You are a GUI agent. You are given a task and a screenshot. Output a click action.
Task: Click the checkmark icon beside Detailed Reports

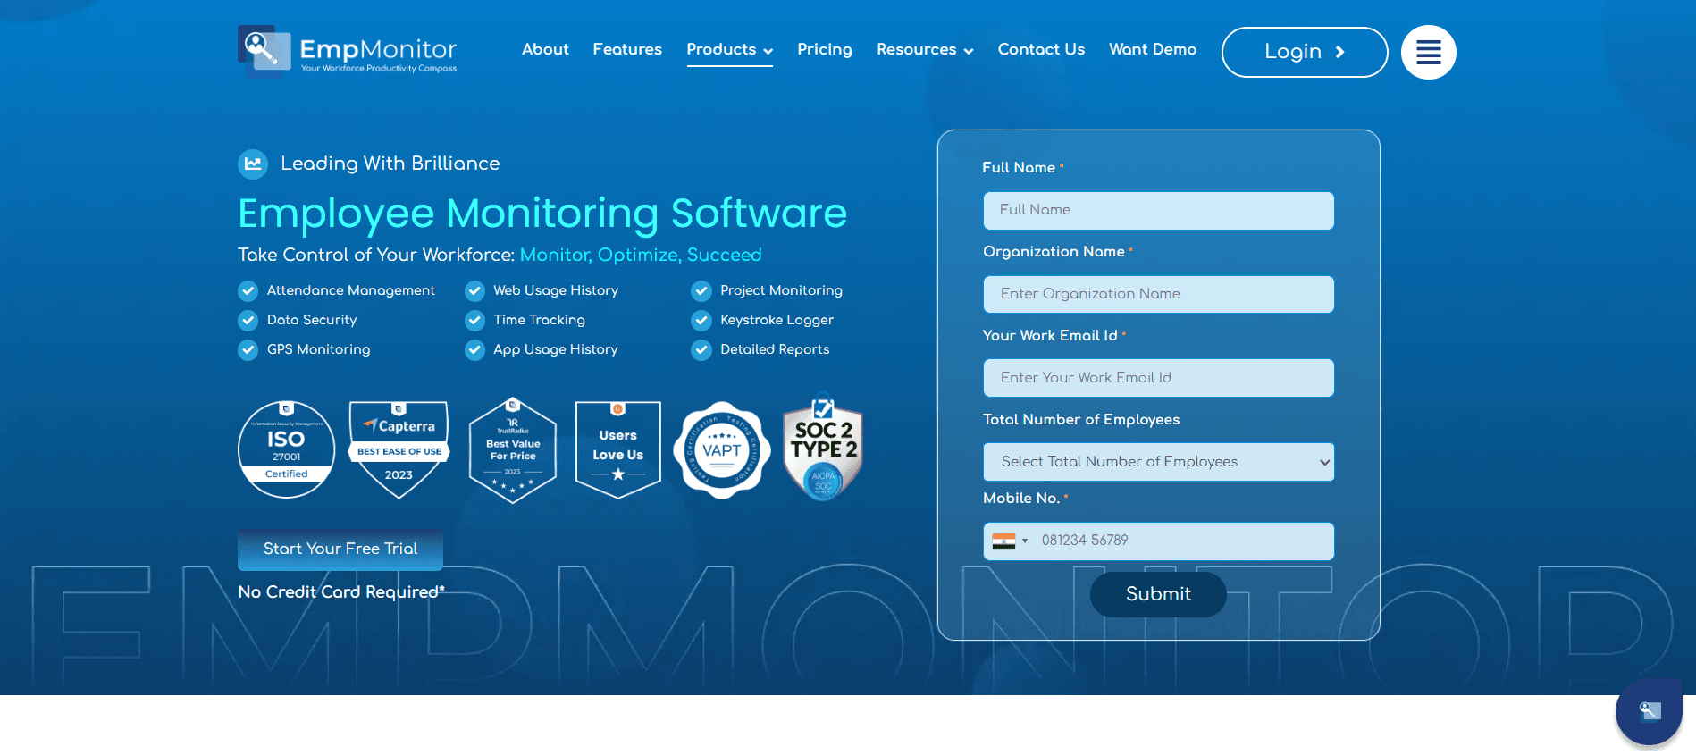click(x=701, y=349)
